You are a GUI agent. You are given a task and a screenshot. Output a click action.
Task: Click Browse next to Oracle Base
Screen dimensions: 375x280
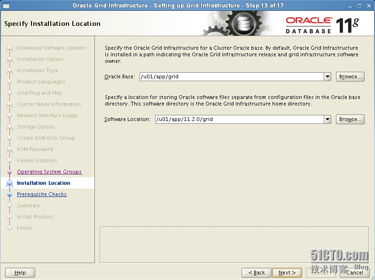(350, 76)
